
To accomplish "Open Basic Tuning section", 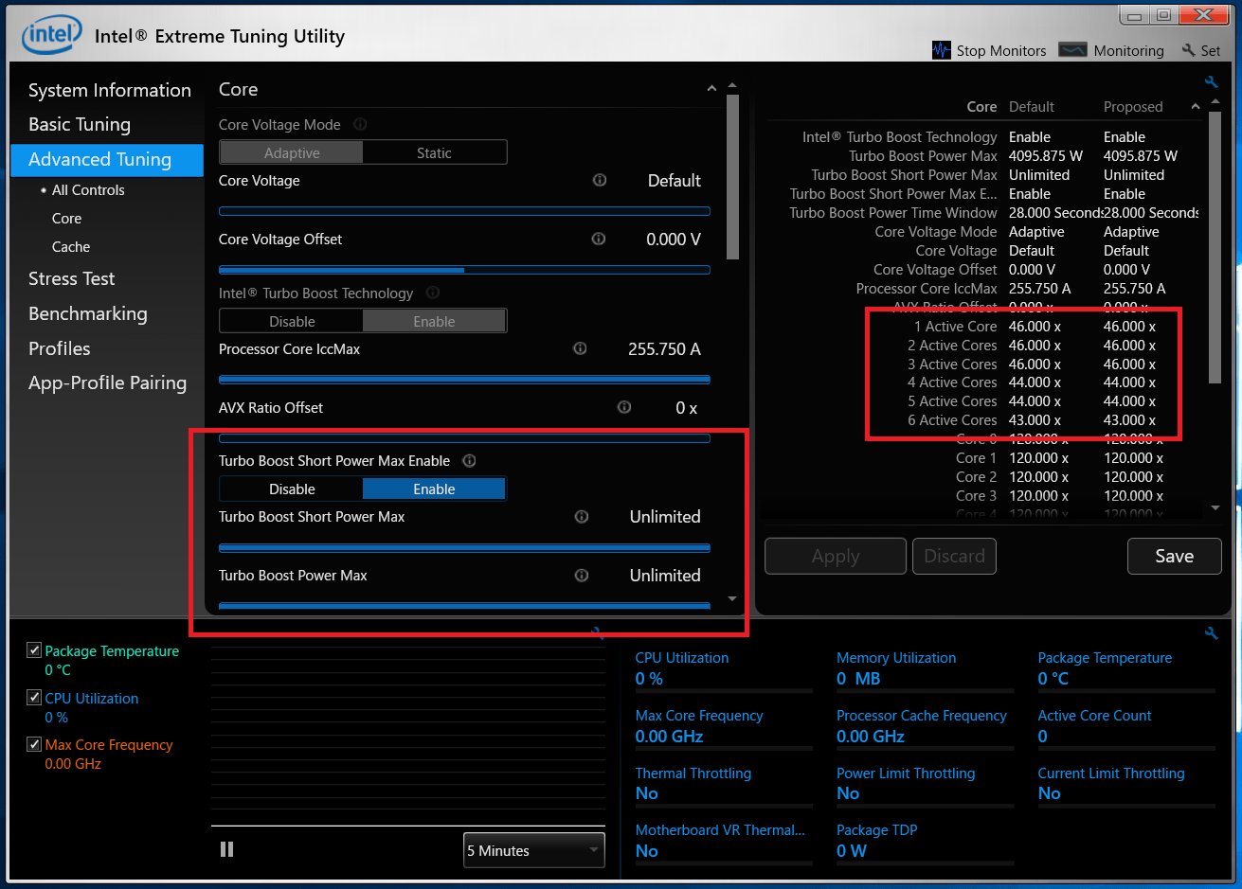I will coord(80,124).
